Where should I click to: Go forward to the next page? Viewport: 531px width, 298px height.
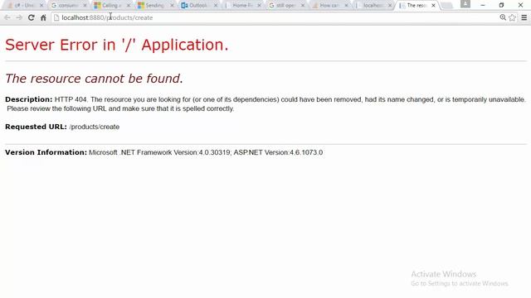19,17
